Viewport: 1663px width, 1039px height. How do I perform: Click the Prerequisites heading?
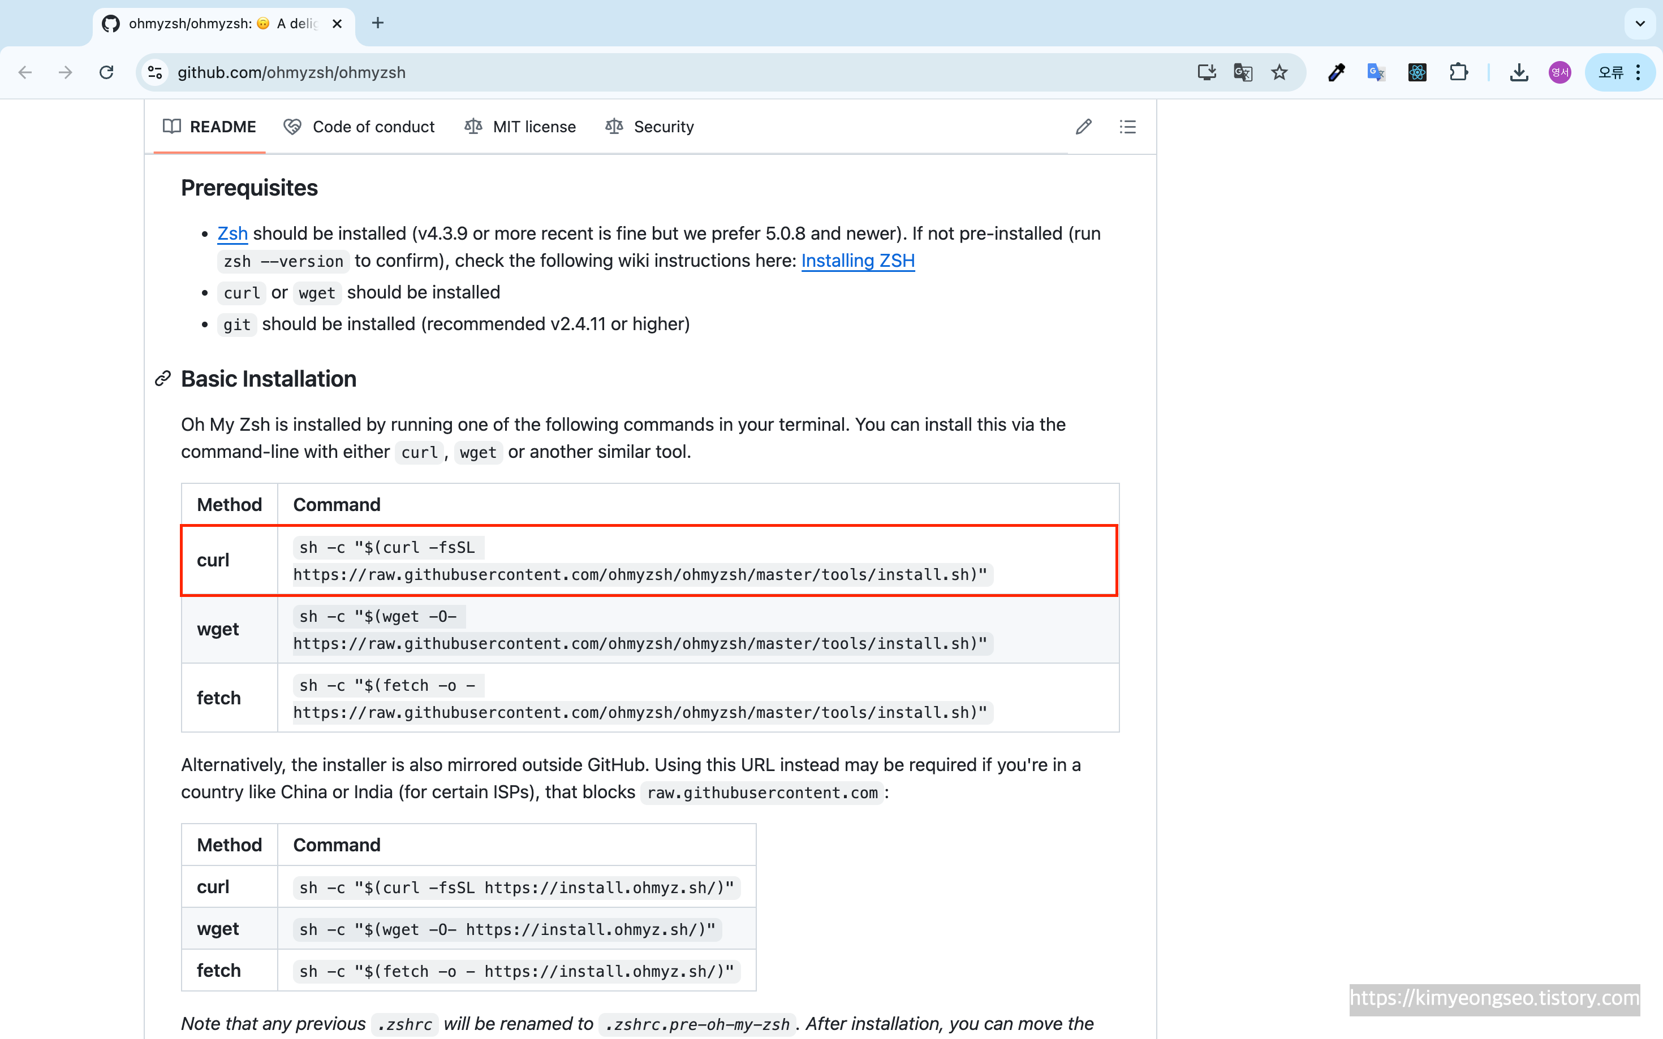pyautogui.click(x=249, y=188)
